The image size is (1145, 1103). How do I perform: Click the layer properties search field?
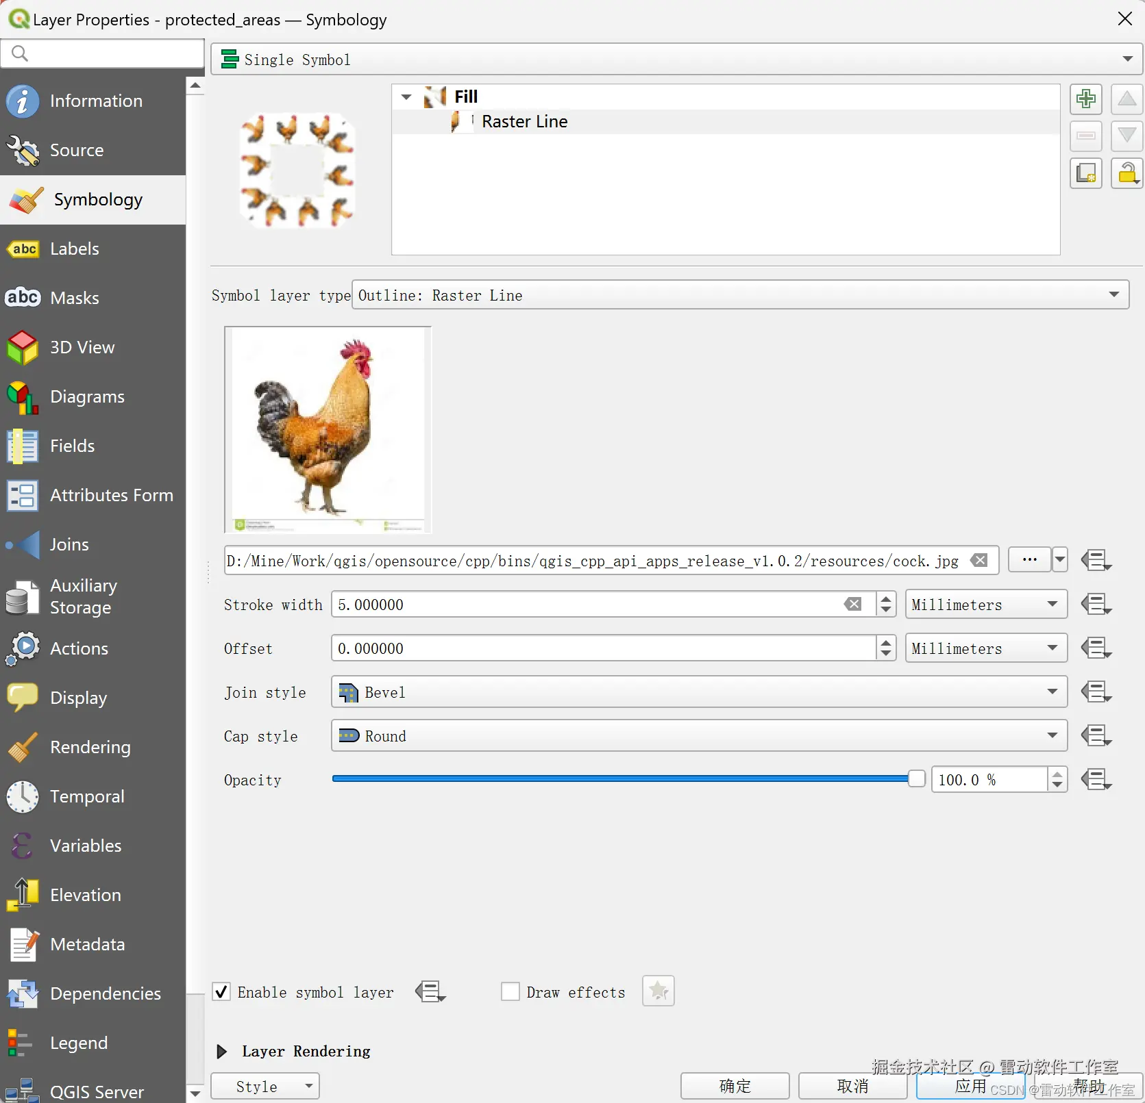pos(103,53)
